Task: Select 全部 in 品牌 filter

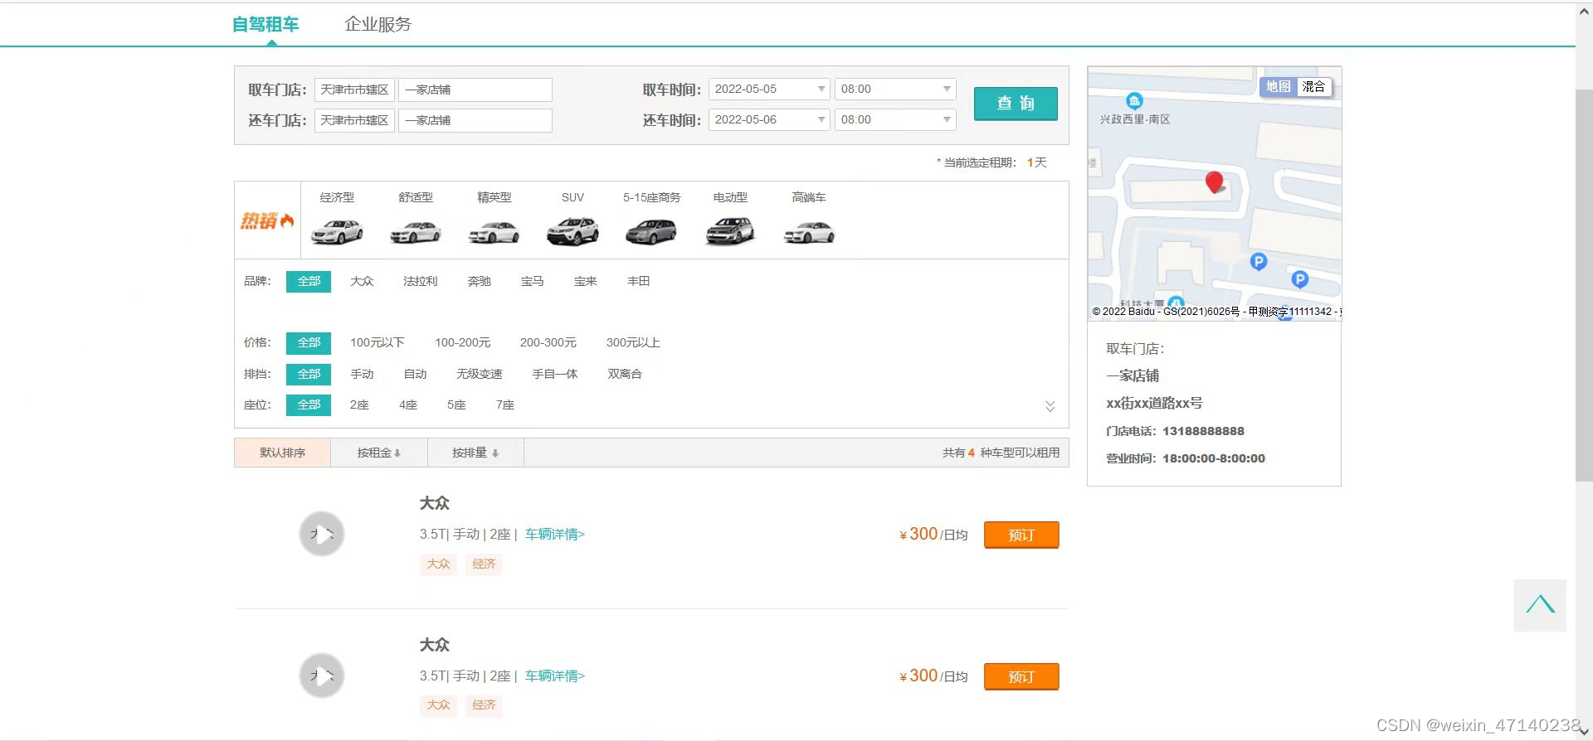Action: 309,282
